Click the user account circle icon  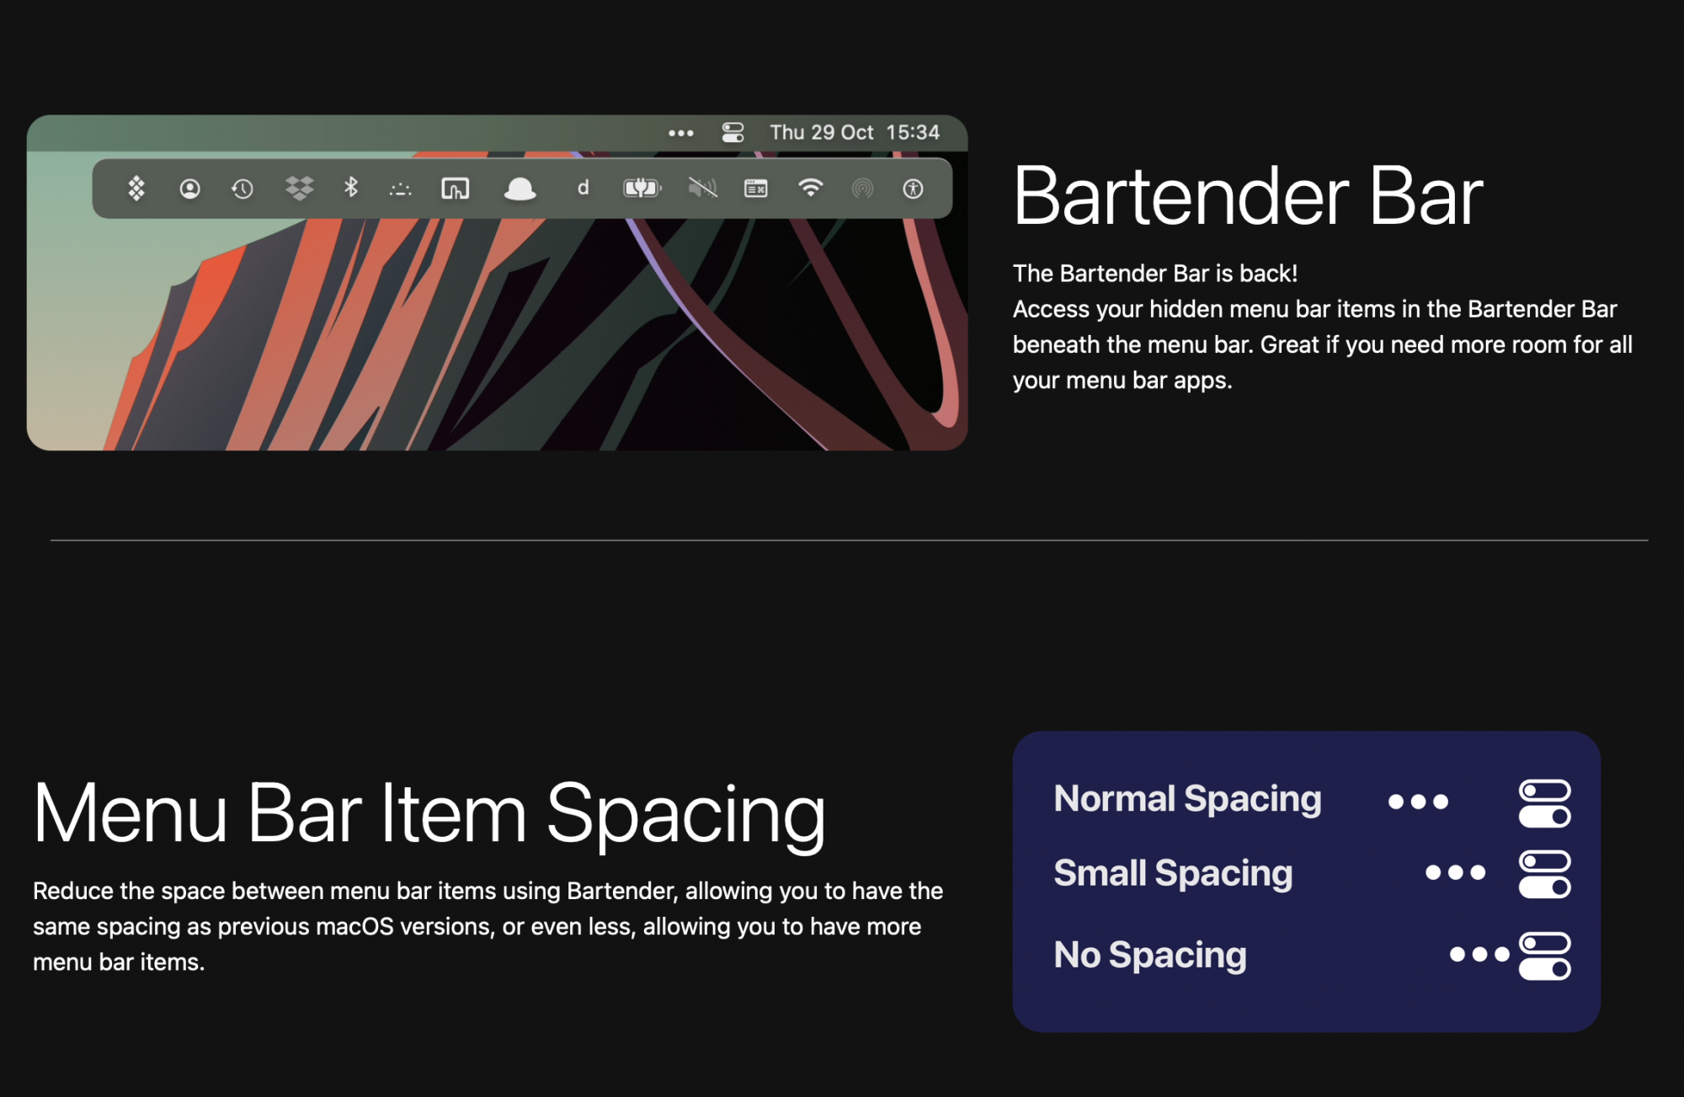190,189
